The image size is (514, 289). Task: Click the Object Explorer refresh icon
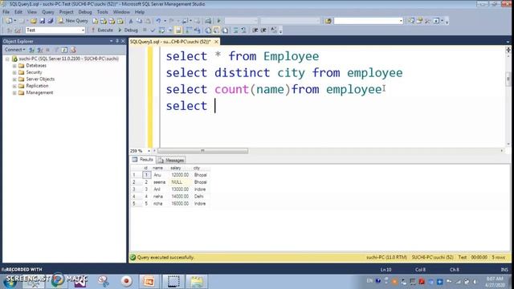tap(64, 50)
